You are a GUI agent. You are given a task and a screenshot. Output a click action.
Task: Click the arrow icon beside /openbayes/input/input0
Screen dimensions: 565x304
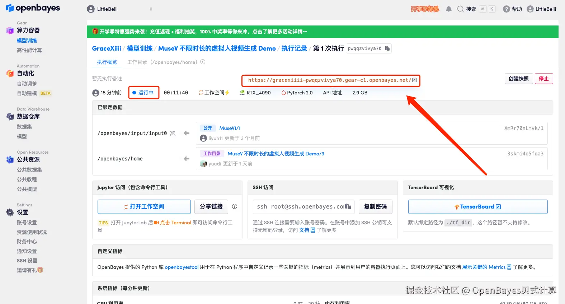(187, 133)
